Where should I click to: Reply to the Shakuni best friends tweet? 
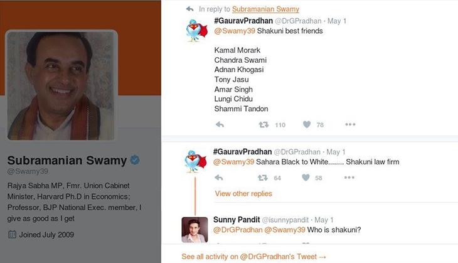pos(220,125)
